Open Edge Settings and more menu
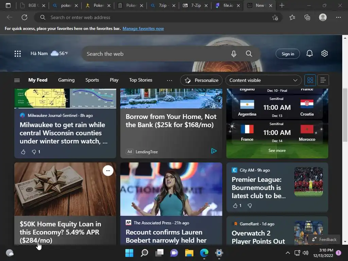 tap(338, 17)
